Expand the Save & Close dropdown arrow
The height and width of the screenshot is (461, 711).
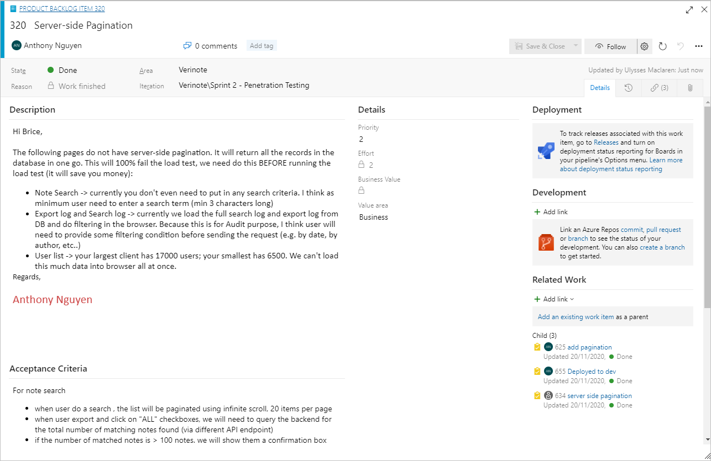(576, 46)
